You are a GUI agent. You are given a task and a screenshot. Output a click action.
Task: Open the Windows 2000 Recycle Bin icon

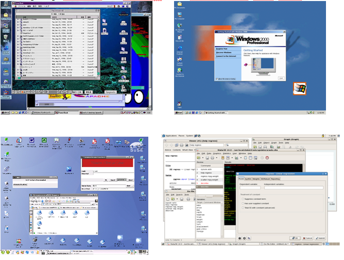[180, 37]
